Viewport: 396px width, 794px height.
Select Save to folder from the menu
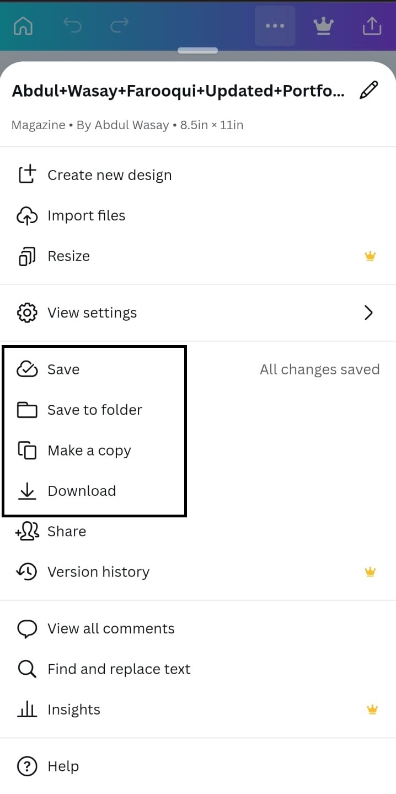pos(94,410)
